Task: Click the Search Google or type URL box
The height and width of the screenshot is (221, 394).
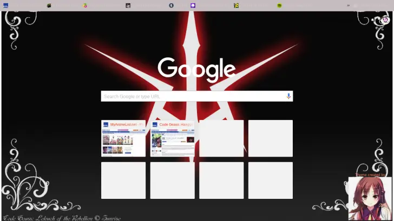Action: pos(192,96)
